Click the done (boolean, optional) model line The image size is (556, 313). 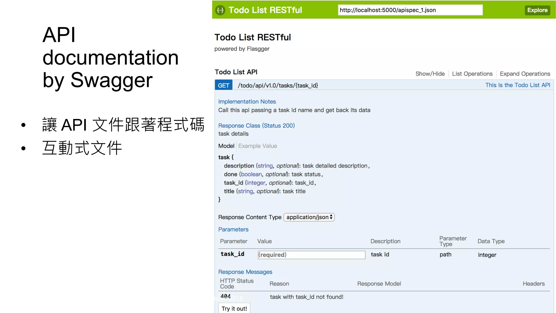coord(273,174)
